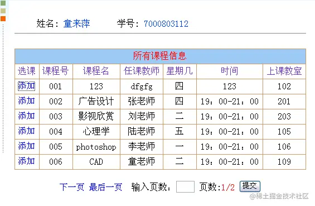Click the 所有课程信息 table title

[x=160, y=56]
